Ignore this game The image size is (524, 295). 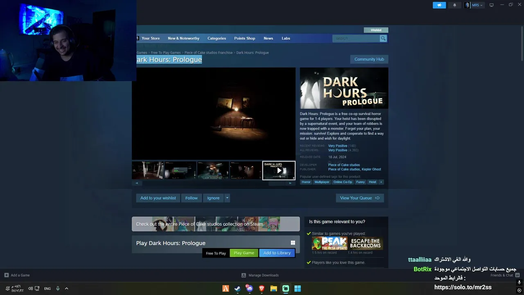coord(213,198)
